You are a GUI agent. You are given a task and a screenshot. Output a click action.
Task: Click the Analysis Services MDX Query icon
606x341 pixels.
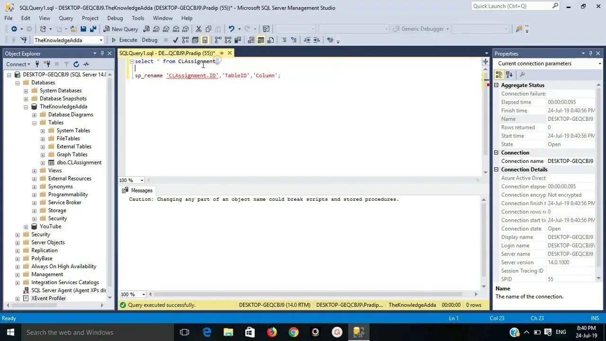click(156, 29)
